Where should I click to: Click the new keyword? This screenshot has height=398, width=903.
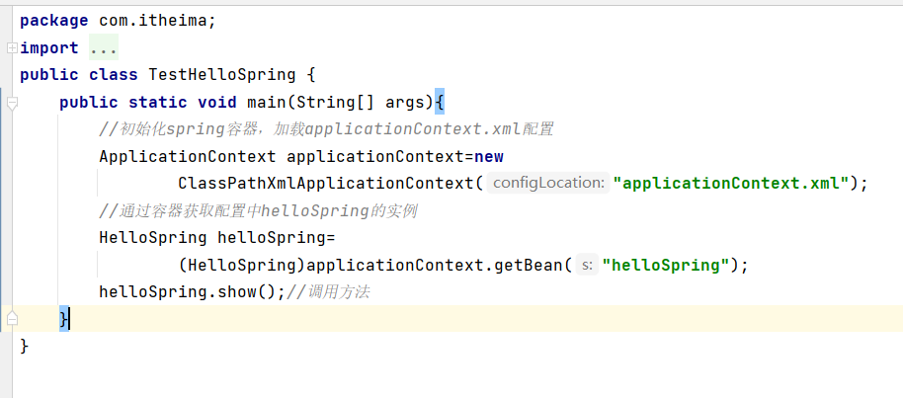[489, 157]
